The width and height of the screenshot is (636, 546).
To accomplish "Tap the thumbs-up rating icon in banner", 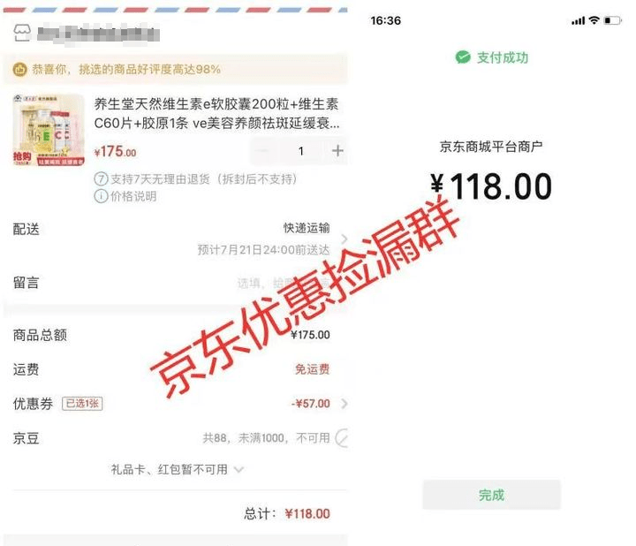I will (x=19, y=70).
